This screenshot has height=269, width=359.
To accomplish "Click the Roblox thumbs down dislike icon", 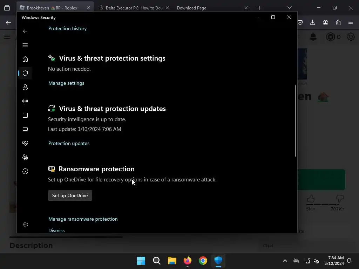I will click(339, 199).
